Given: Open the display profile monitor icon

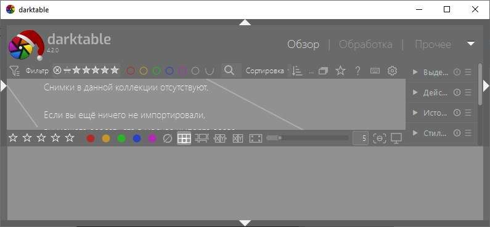Looking at the screenshot, I should click(x=396, y=138).
